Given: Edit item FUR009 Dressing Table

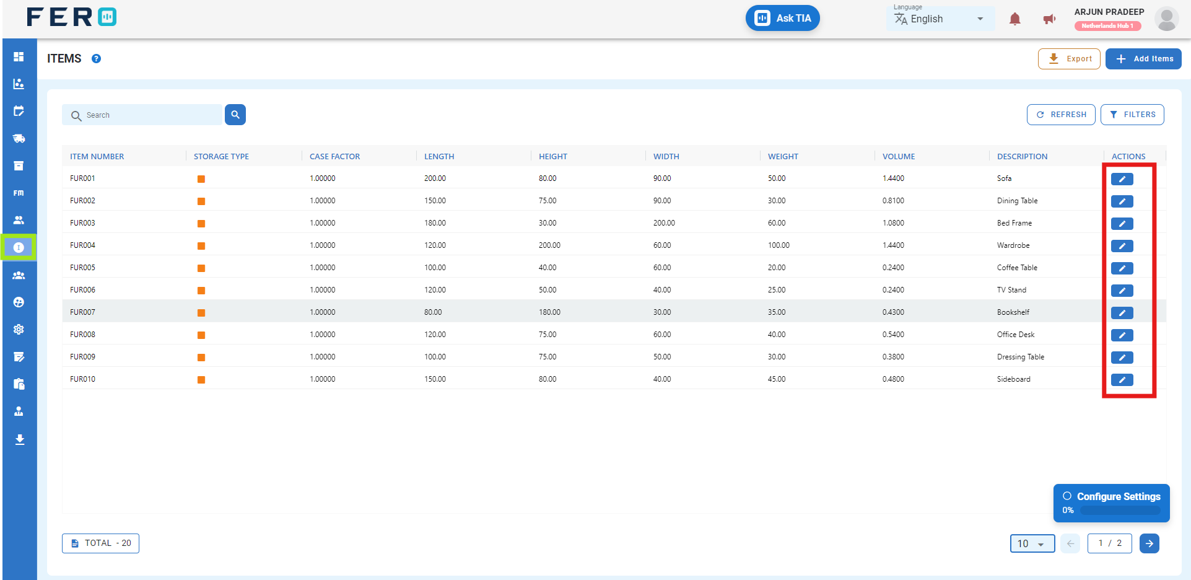Looking at the screenshot, I should point(1122,358).
